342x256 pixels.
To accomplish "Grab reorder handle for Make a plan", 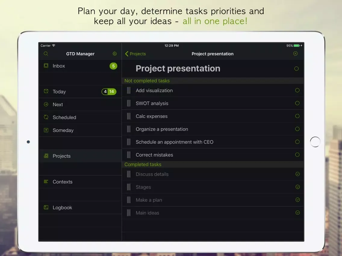I will point(129,200).
